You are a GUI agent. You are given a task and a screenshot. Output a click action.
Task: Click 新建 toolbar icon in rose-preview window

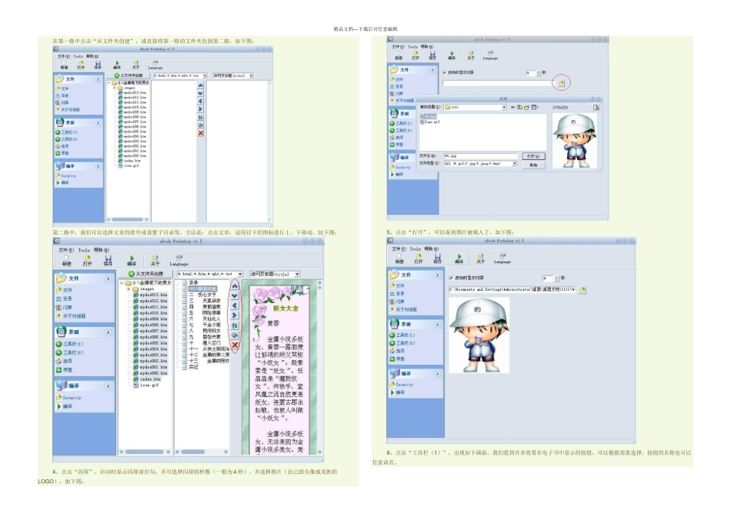coord(67,260)
